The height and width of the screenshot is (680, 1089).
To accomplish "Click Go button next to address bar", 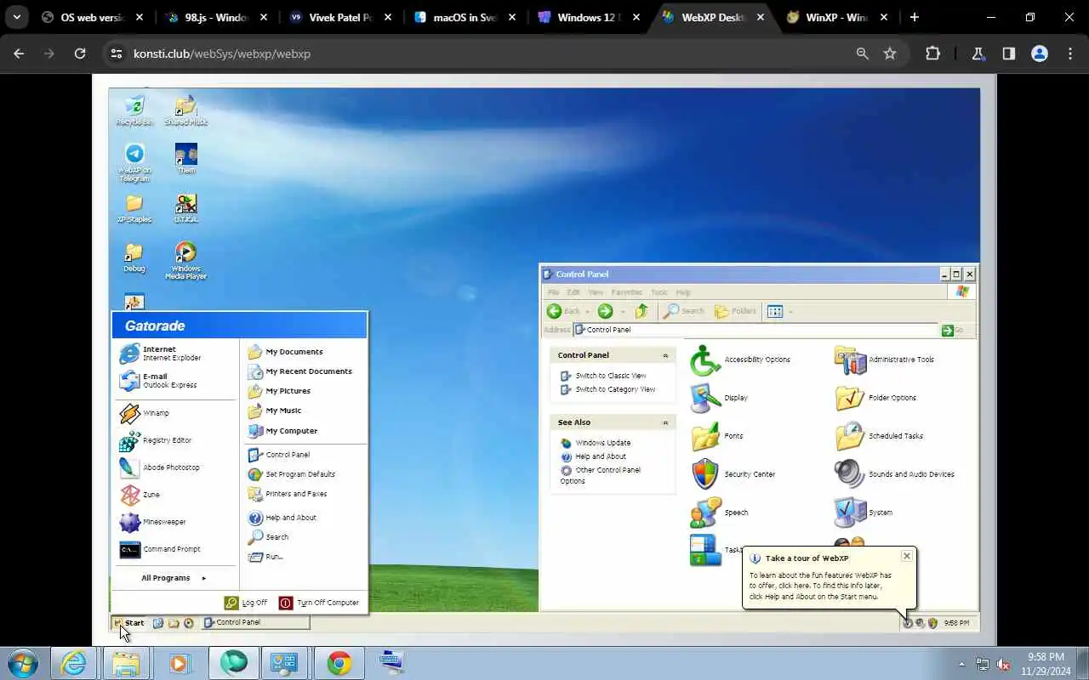I will pyautogui.click(x=953, y=330).
